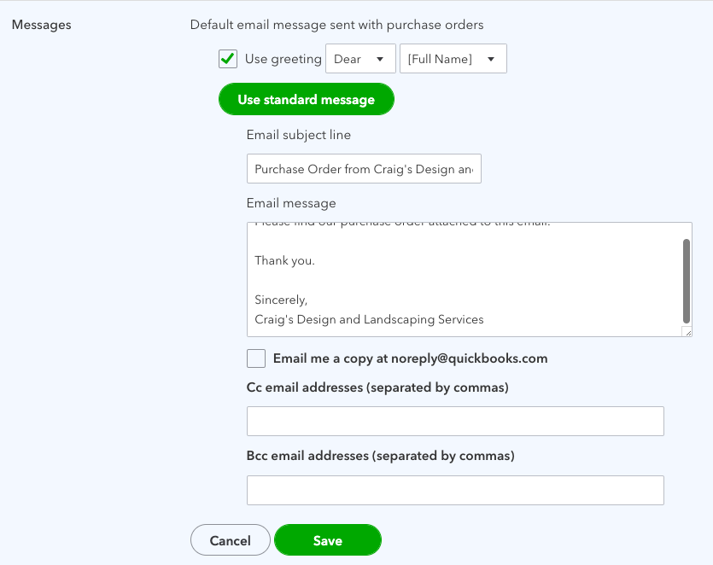Enable Email me a copy checkbox
Screen dimensions: 713x565
click(255, 358)
